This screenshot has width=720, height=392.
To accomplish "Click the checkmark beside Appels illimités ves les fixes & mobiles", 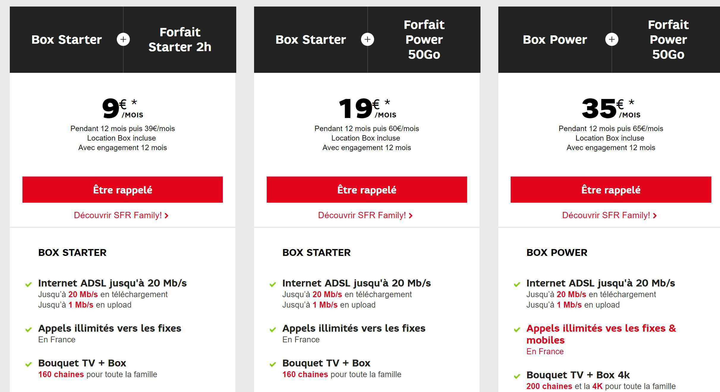I will 517,330.
